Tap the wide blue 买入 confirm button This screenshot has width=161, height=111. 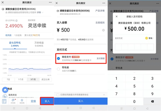click(x=81, y=101)
